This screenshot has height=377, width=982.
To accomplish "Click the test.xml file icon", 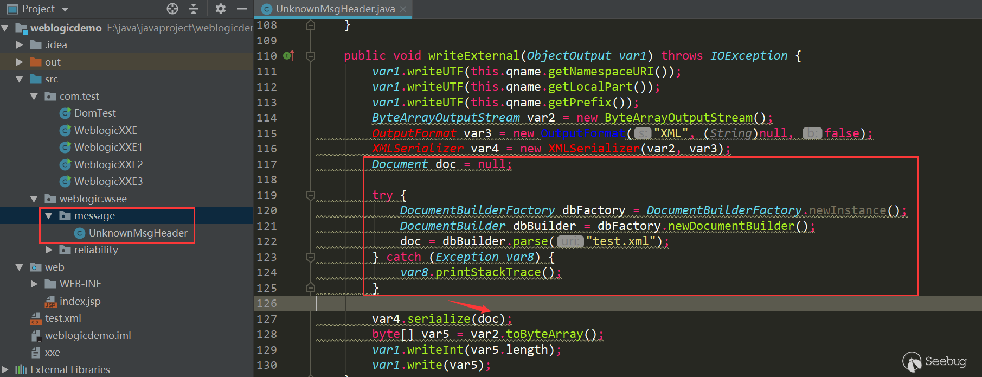I will [36, 318].
